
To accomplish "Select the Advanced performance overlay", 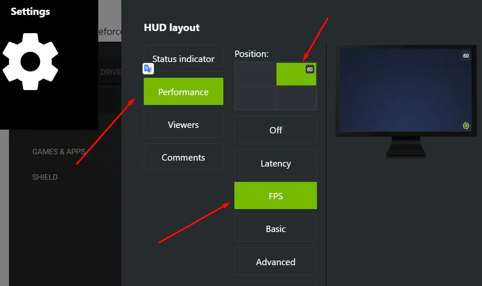I will pos(276,262).
